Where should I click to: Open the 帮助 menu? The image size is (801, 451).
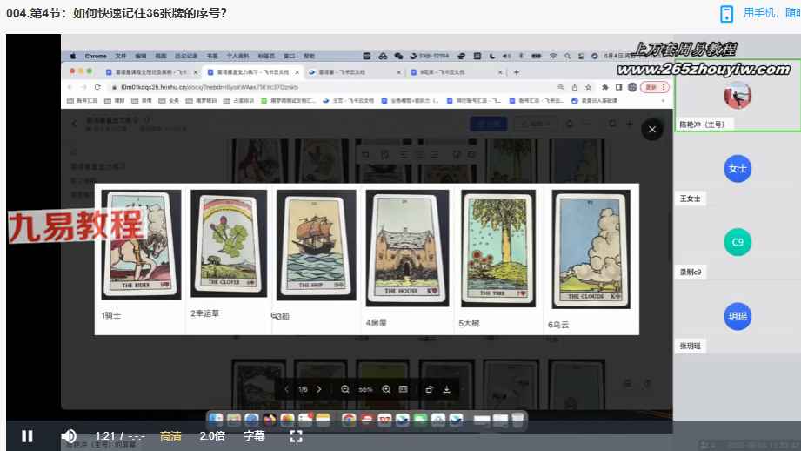[309, 56]
